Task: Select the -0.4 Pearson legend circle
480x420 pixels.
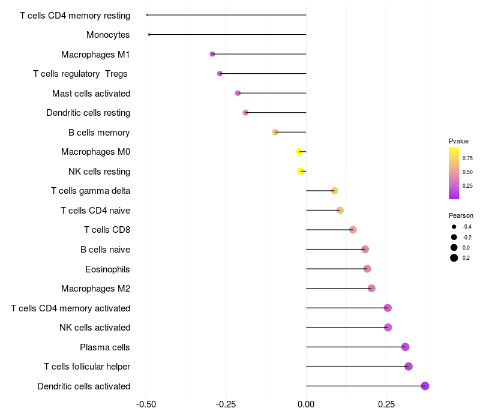Action: coord(454,227)
